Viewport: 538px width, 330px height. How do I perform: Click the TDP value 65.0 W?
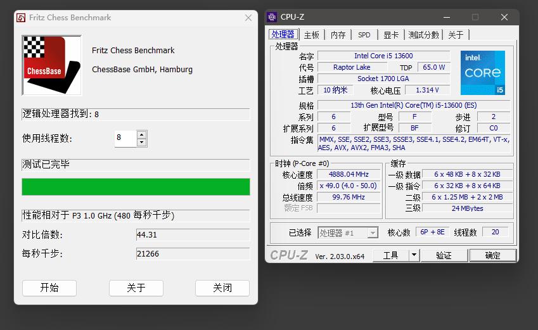pyautogui.click(x=433, y=67)
